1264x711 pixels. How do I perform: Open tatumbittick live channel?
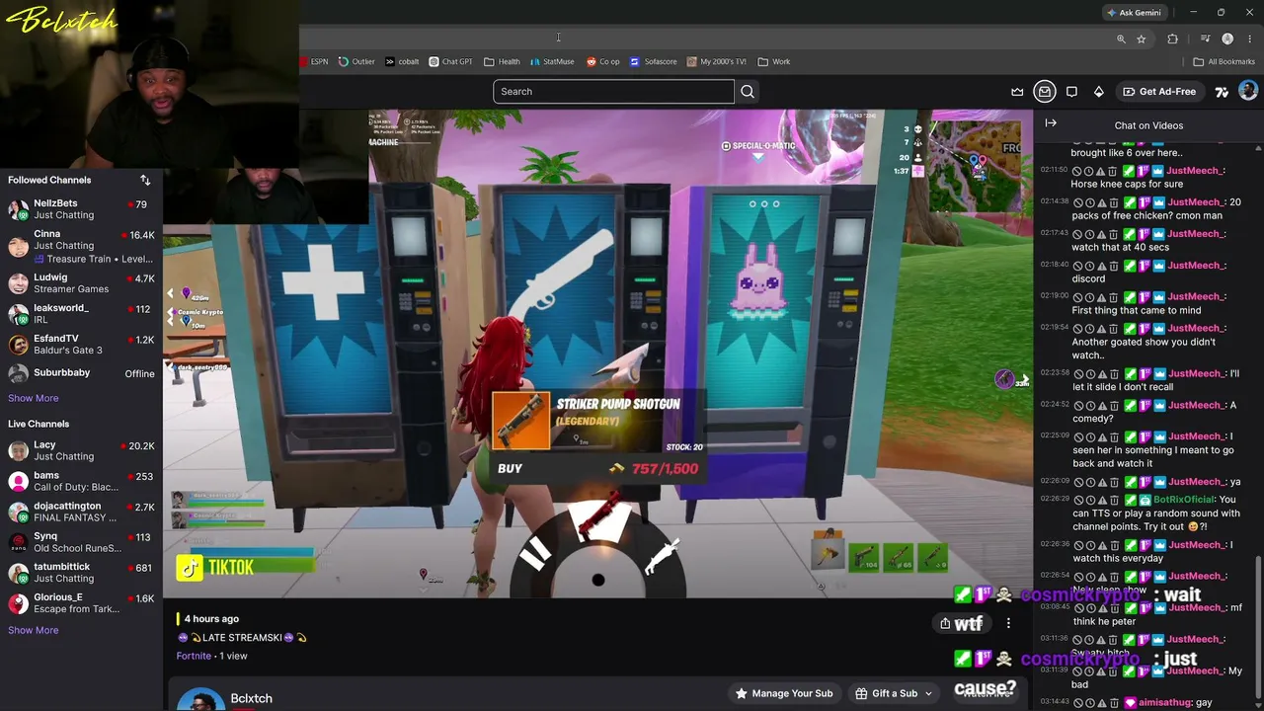pos(81,573)
